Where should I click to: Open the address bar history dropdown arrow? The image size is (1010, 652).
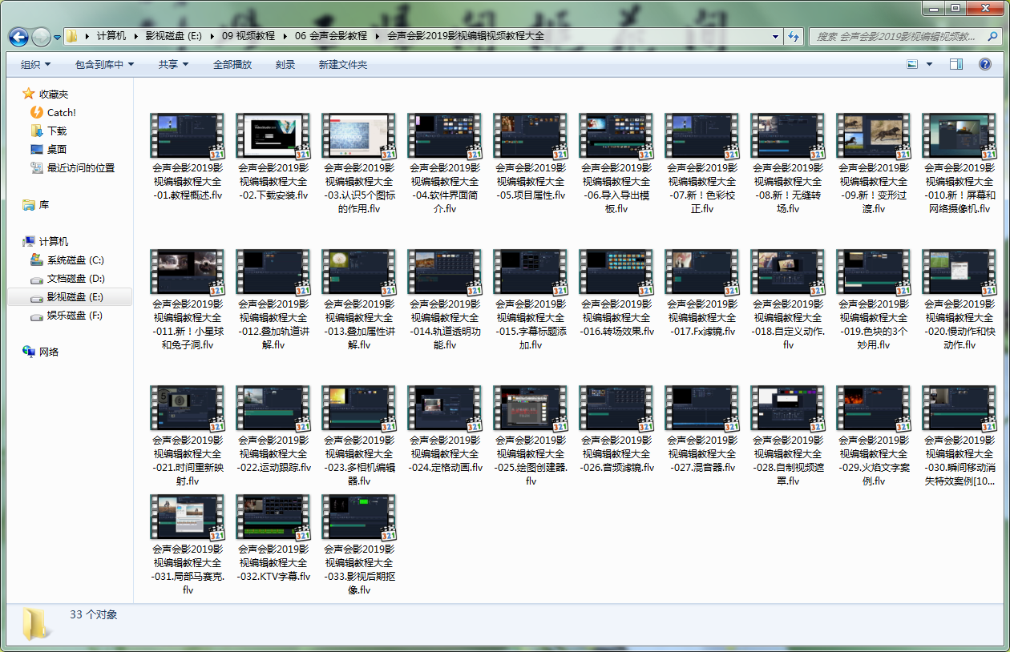pos(775,36)
